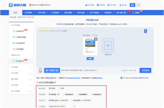Click the gear icon next to 自定义转换设置如下
Image resolution: width=164 pixels, height=108 pixels.
37,83
